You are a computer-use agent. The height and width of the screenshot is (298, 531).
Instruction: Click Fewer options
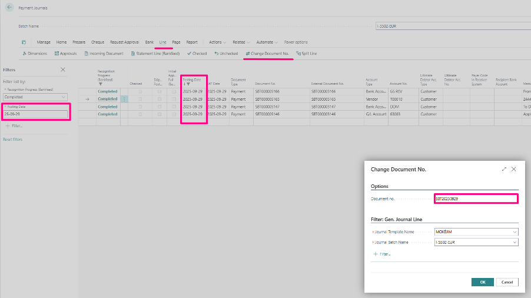296,42
